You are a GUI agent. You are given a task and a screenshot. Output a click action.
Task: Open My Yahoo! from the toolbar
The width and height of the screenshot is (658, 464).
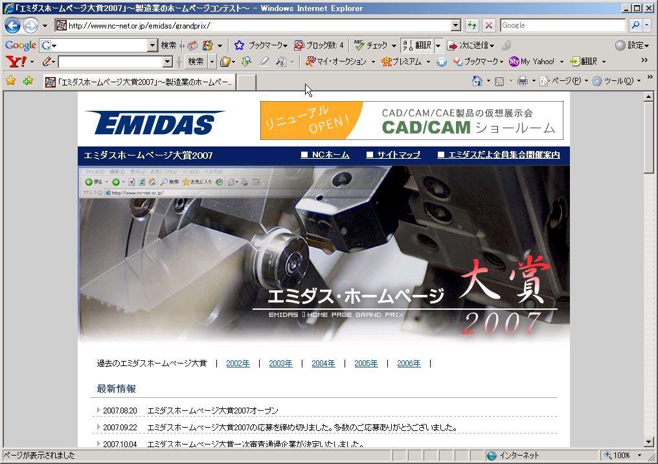pos(532,62)
